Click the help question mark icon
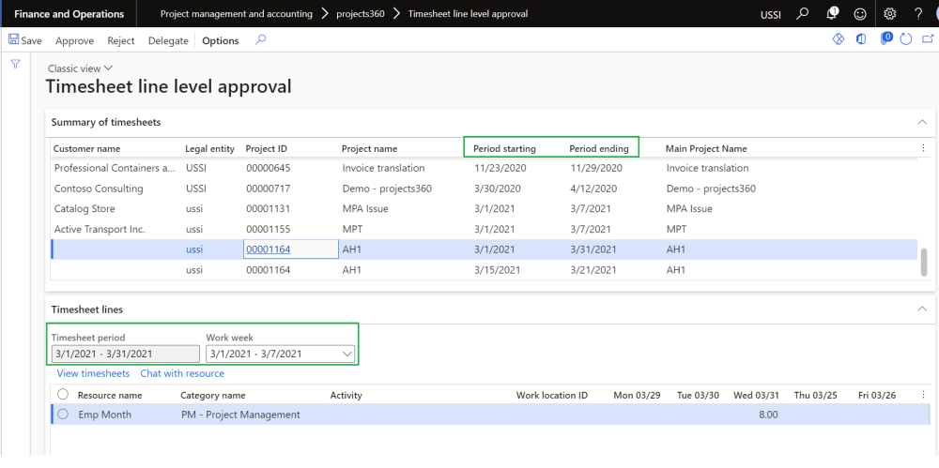Screen dimensions: 939x468 (x=918, y=14)
